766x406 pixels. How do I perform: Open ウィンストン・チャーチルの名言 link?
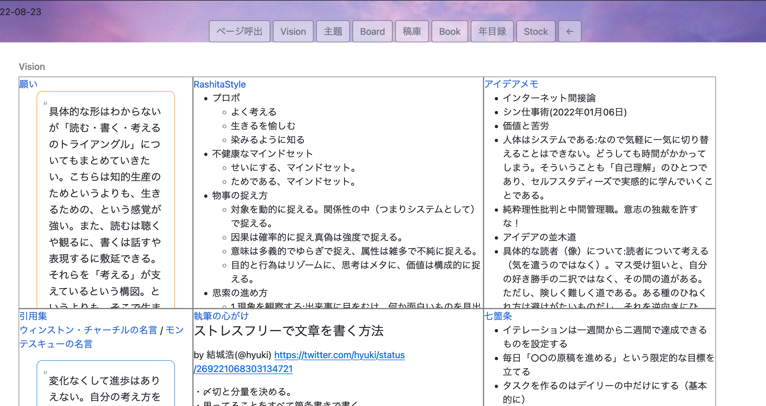[88, 330]
